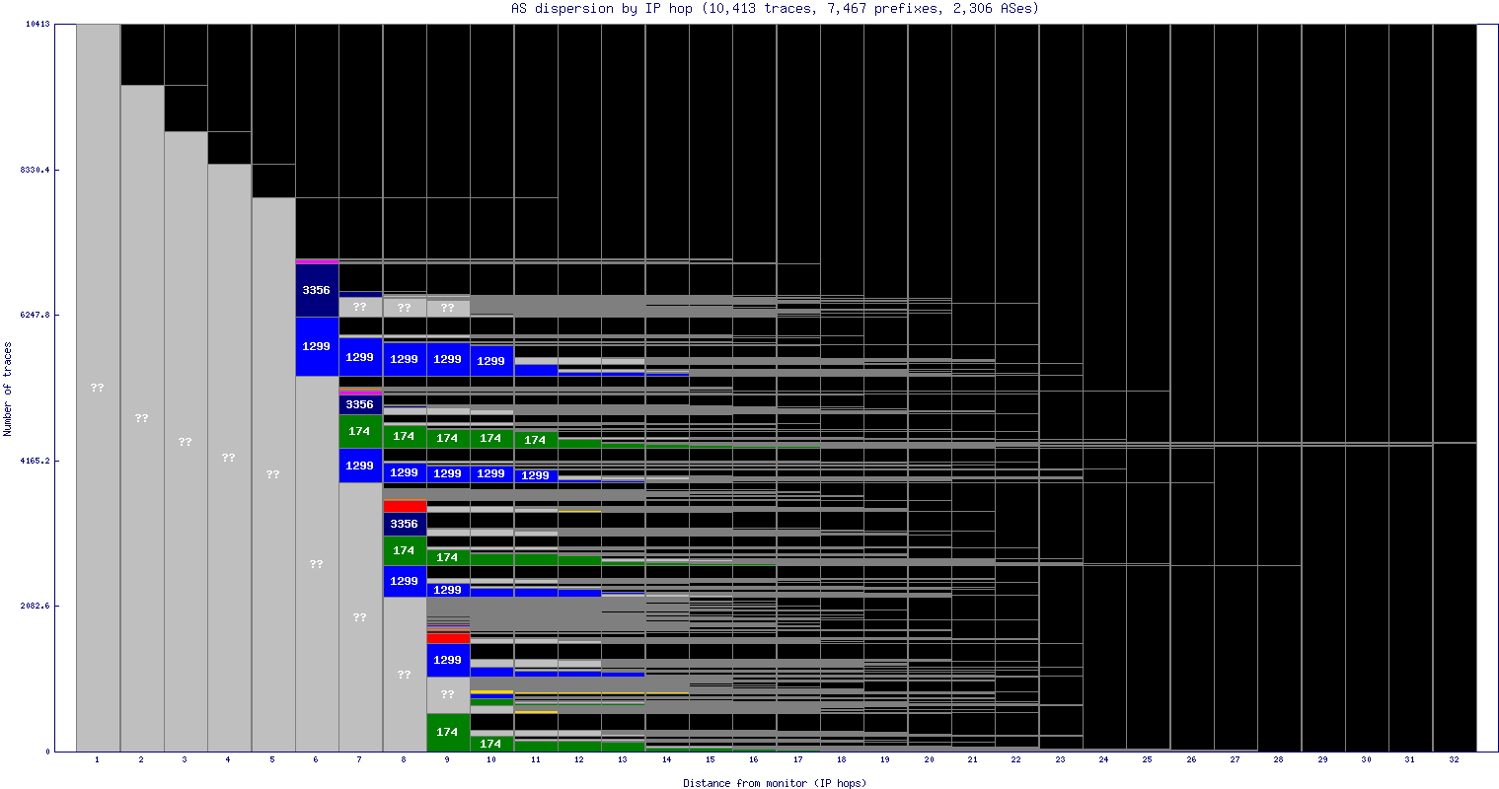The width and height of the screenshot is (1499, 789).
Task: Click the dark blue 3356 block at hop 6
Action: click(316, 290)
